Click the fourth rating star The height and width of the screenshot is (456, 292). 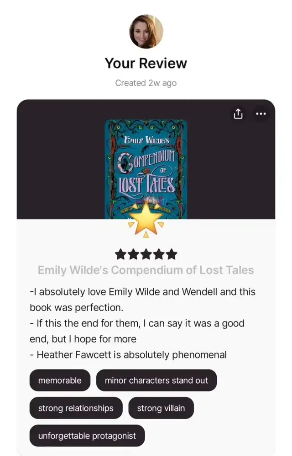tap(159, 254)
